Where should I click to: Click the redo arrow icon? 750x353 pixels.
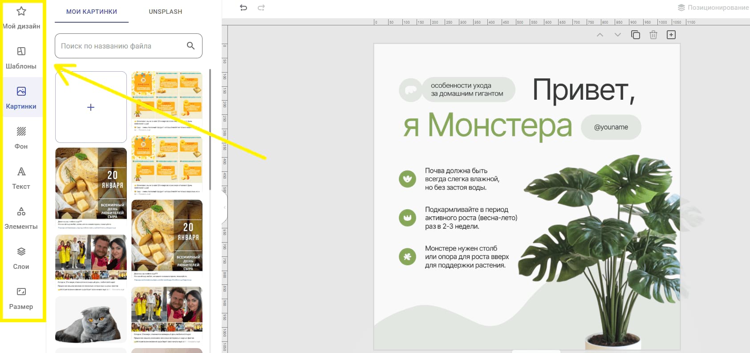click(x=261, y=8)
